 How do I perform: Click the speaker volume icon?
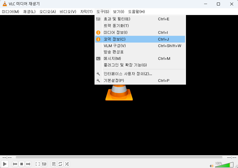pyautogui.click(x=211, y=165)
